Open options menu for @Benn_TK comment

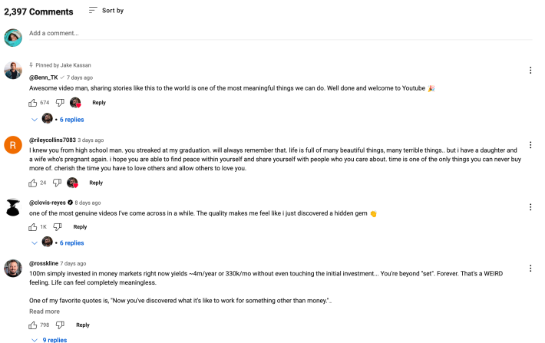pyautogui.click(x=530, y=71)
